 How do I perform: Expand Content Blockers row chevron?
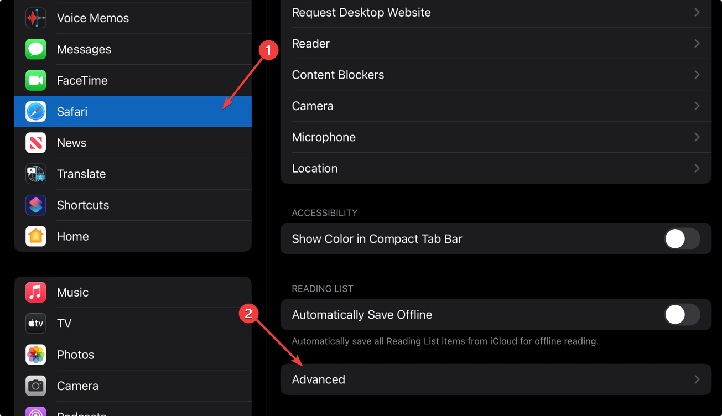coord(697,75)
